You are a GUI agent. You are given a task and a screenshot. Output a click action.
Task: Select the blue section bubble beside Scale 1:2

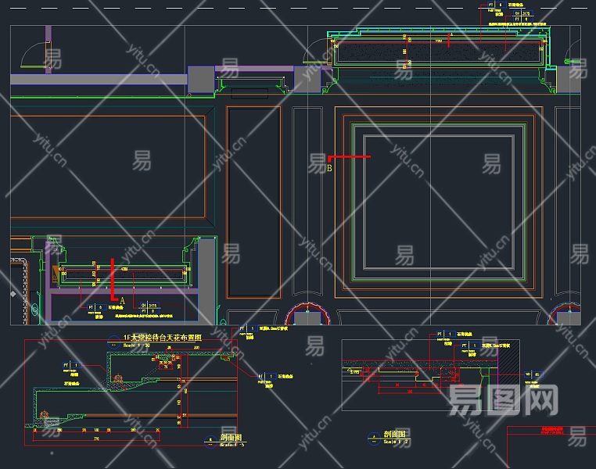pyautogui.click(x=374, y=439)
